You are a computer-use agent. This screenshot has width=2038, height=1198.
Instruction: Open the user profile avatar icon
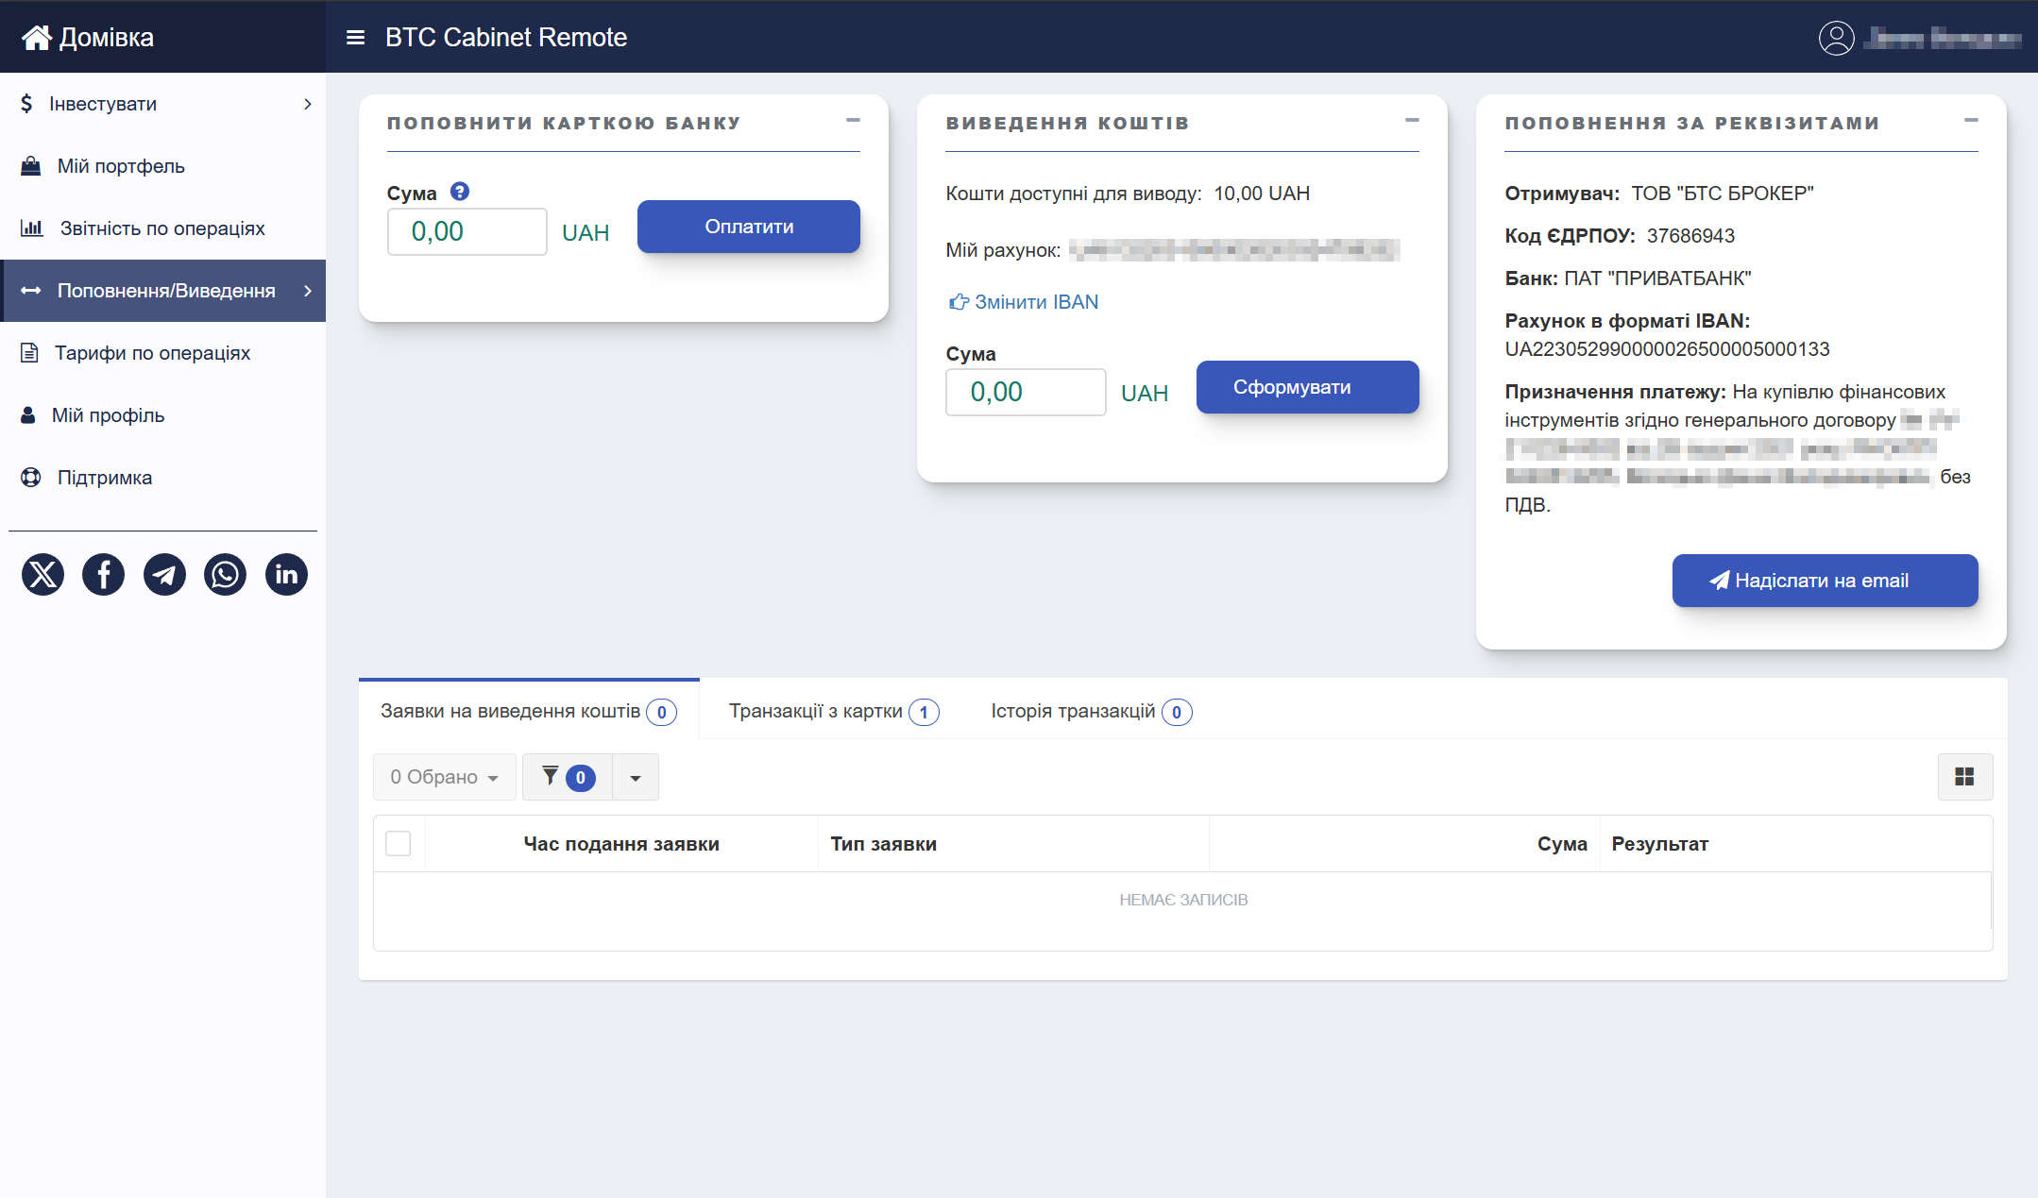[1836, 38]
